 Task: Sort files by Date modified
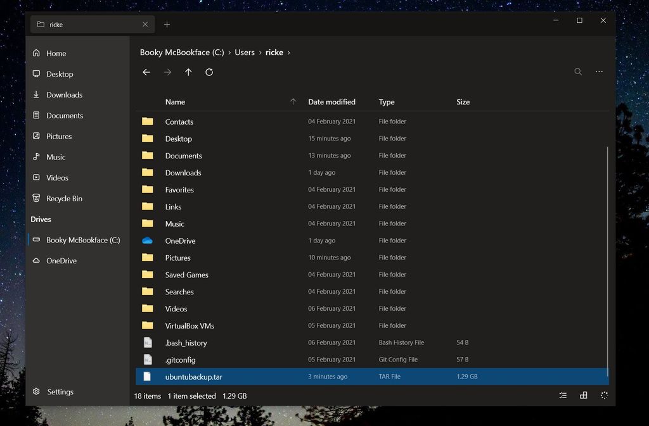[331, 101]
